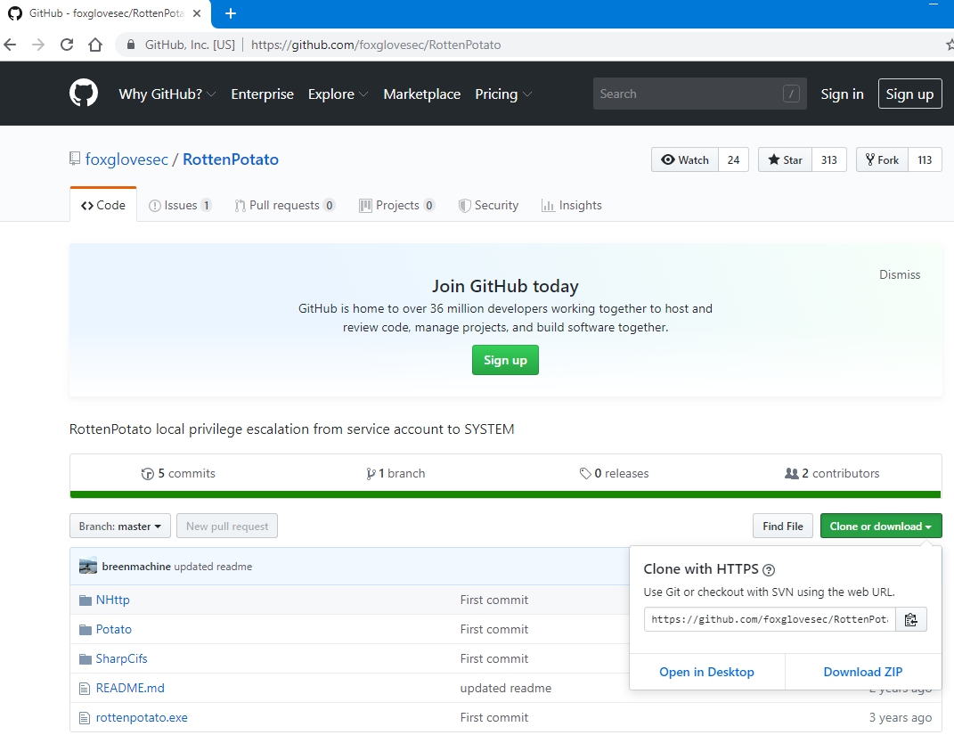Image resolution: width=954 pixels, height=735 pixels.
Task: Open a new browser tab with plus icon
Action: pyautogui.click(x=231, y=13)
